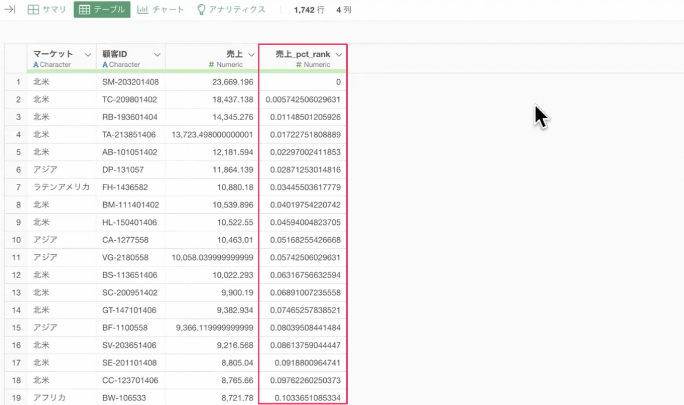Select cell SC-200951402
The width and height of the screenshot is (684, 405).
tap(131, 293)
